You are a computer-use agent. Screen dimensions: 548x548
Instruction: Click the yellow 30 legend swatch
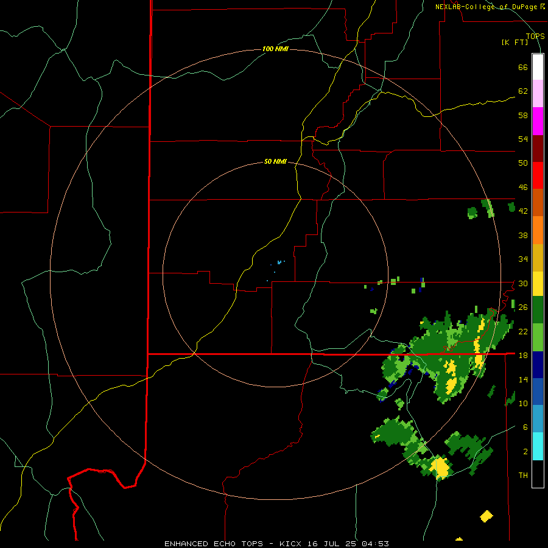tap(538, 284)
